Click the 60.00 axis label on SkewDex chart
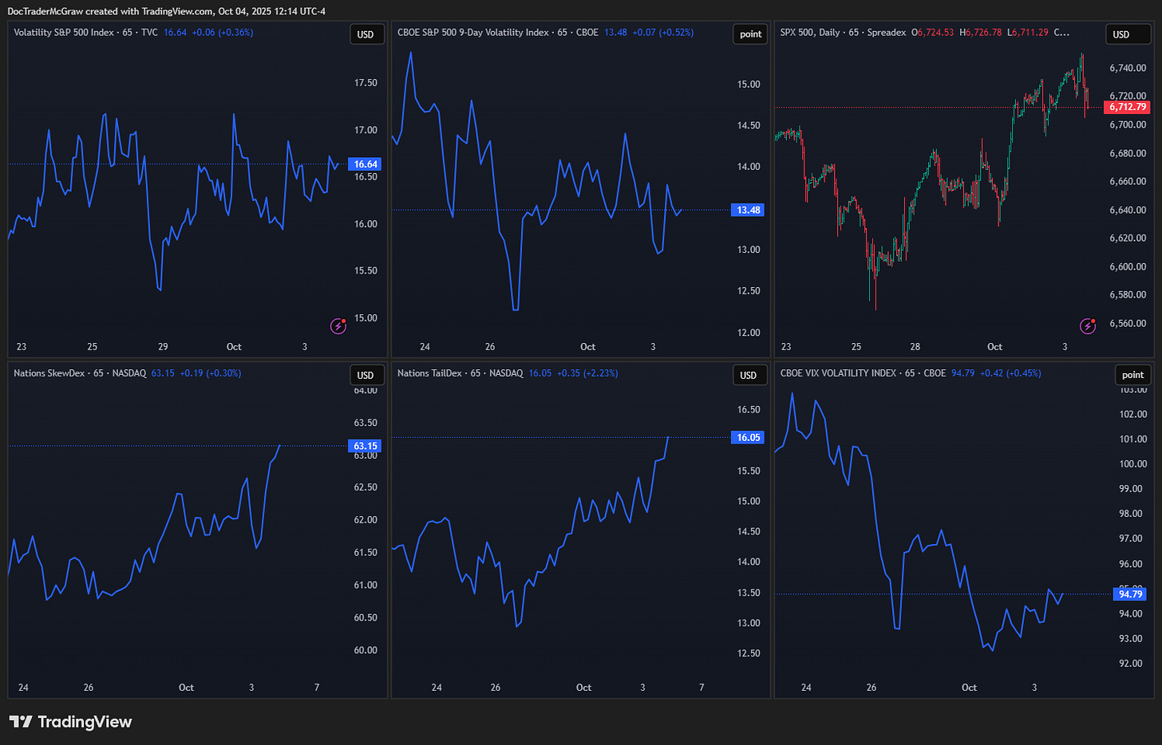Screen dimensions: 1162x745 [x=366, y=650]
